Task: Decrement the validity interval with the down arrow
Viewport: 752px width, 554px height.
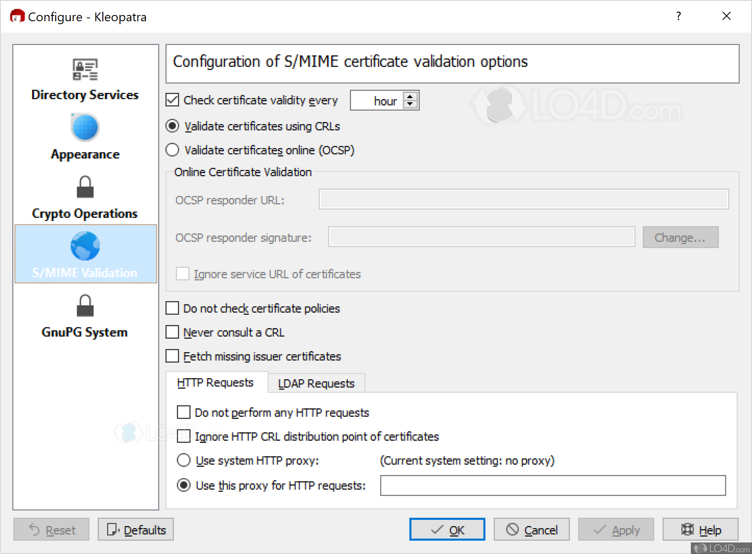Action: pos(410,104)
